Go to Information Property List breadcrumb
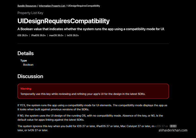This screenshot has width=196, height=138. tap(52, 6)
